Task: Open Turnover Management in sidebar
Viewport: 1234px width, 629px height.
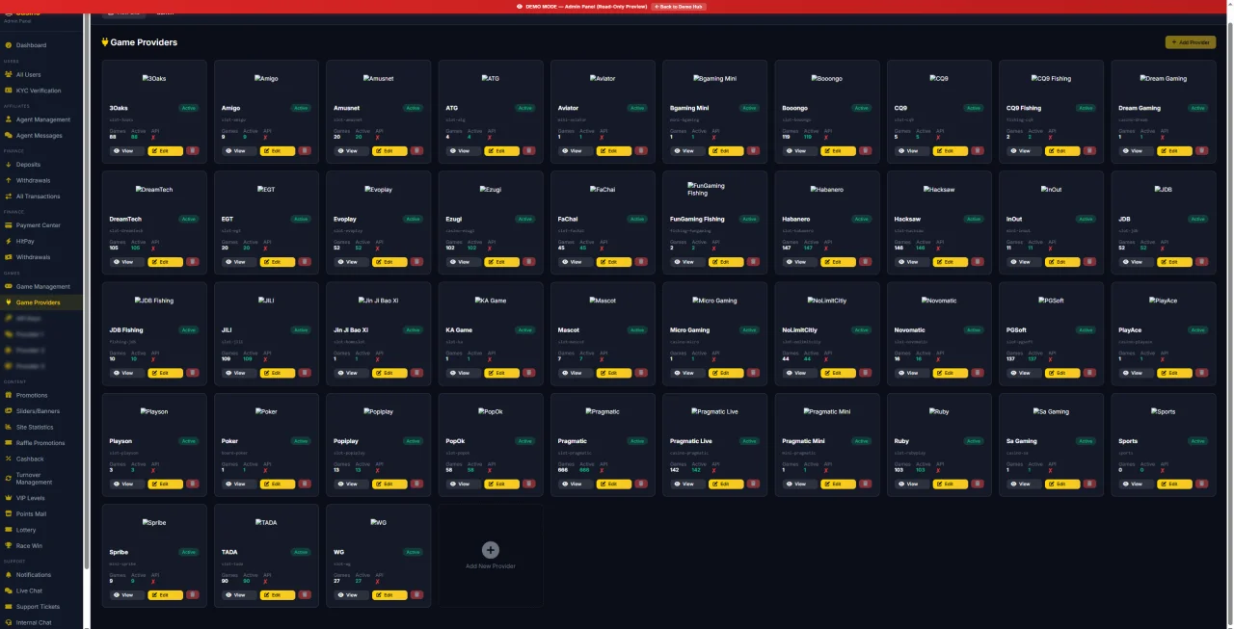Action: click(42, 479)
